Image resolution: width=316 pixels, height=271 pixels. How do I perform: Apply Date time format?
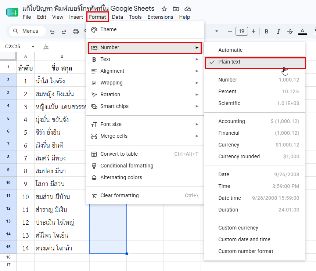255,198
